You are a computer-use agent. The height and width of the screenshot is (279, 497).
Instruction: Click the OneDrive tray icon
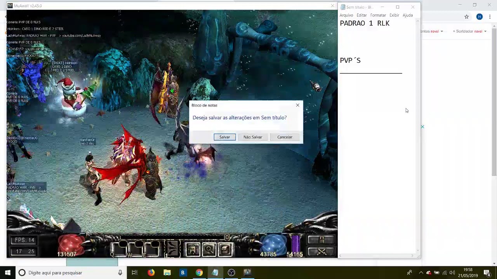point(429,273)
